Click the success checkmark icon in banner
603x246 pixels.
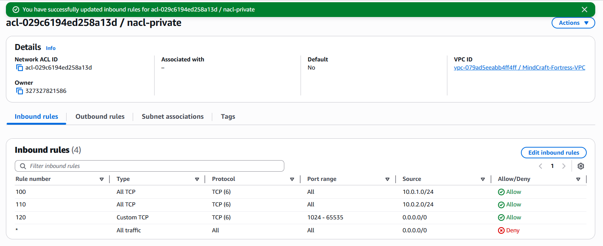(16, 10)
